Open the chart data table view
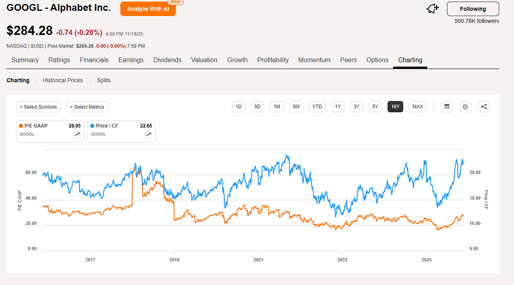This screenshot has height=285, width=514. (x=447, y=107)
